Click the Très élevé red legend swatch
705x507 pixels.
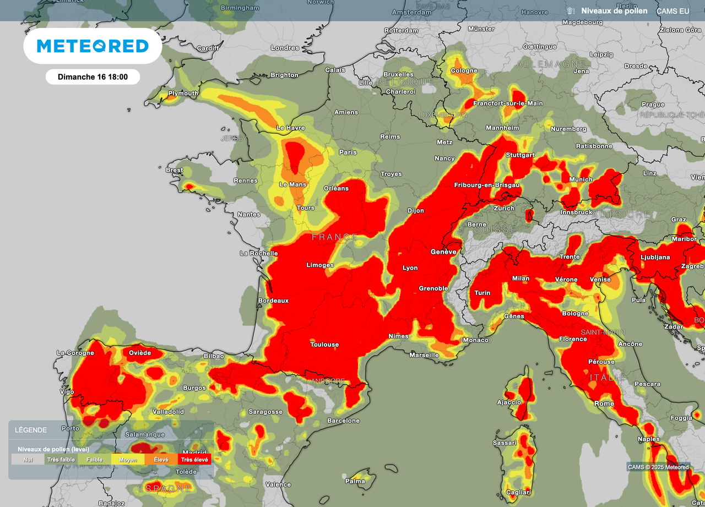194,460
